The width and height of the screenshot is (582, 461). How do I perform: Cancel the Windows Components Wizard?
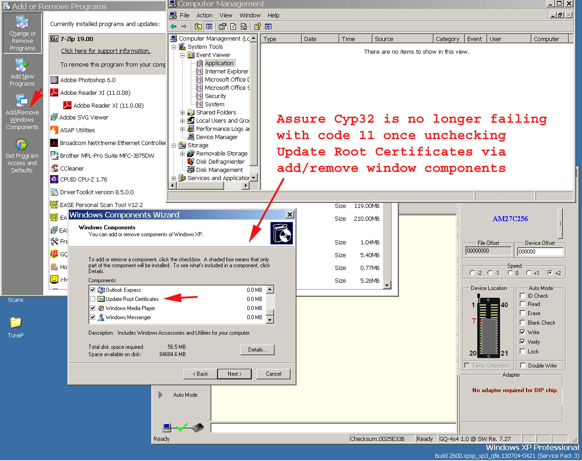[273, 374]
